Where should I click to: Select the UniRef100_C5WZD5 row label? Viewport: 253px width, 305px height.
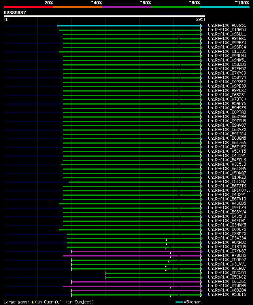[x=227, y=64]
